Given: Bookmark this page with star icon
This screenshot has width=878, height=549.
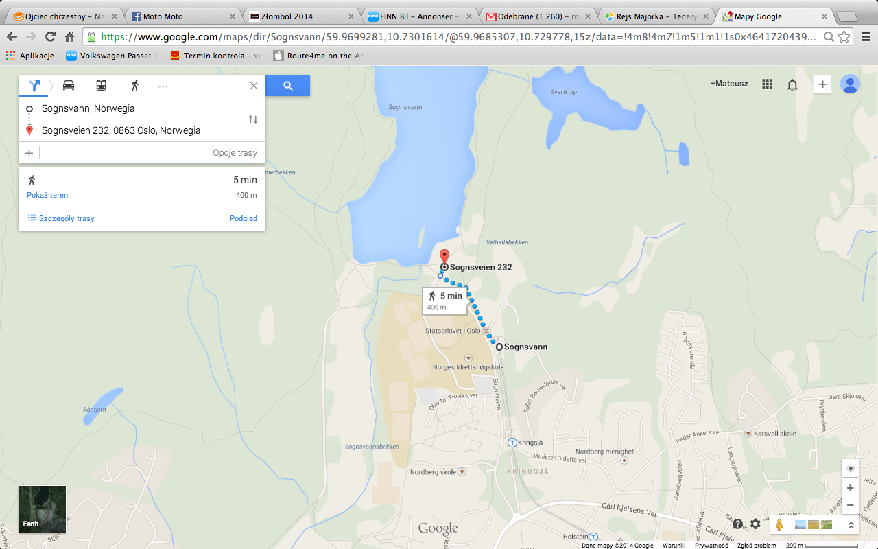Looking at the screenshot, I should (844, 37).
